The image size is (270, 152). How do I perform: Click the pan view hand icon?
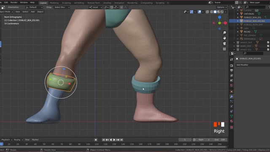(224, 38)
